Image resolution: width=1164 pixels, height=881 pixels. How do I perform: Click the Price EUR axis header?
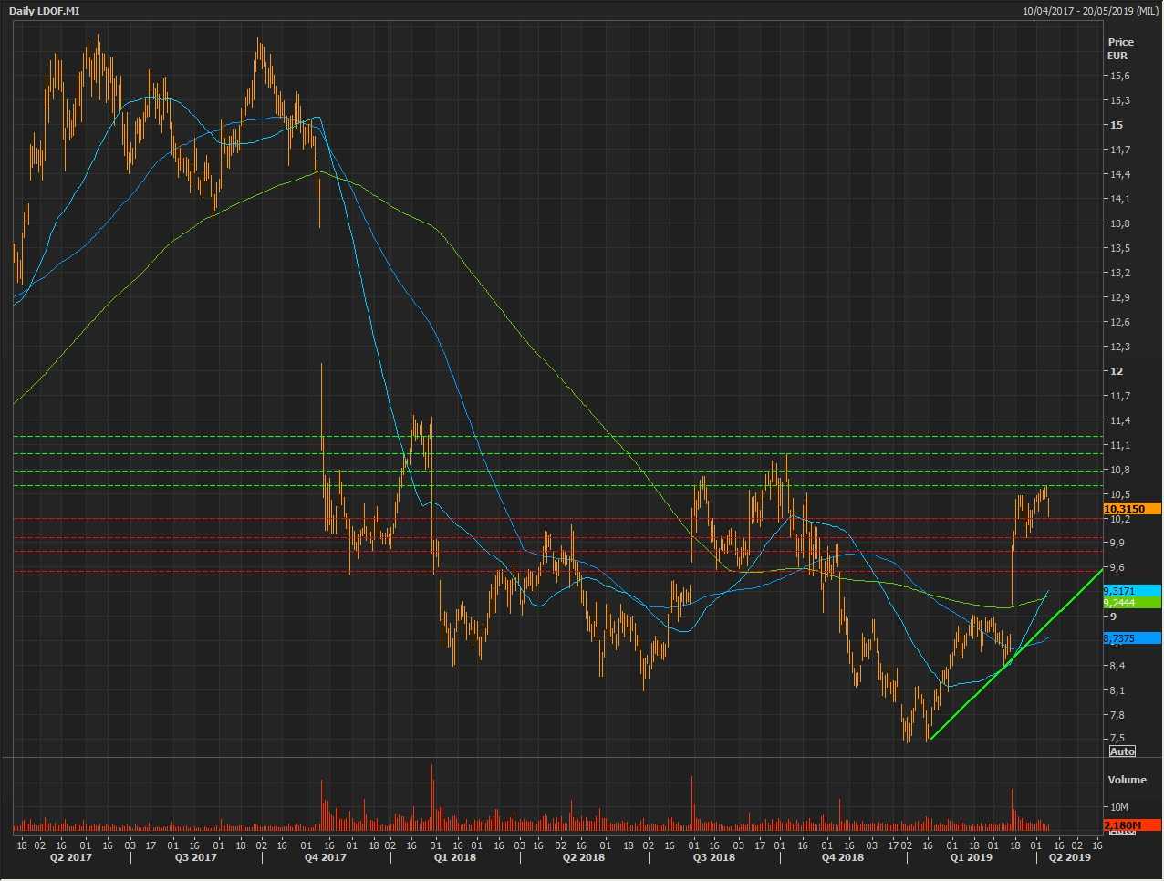(x=1120, y=48)
